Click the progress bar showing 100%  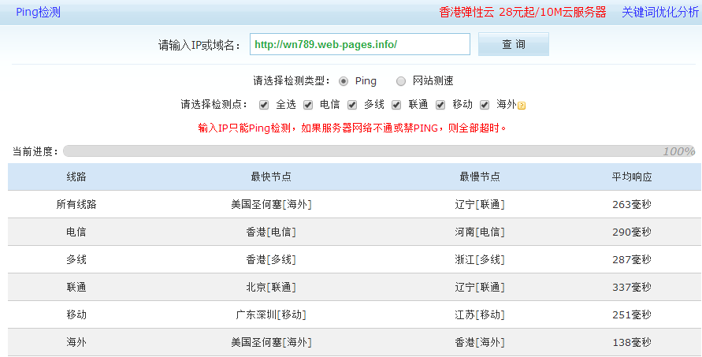(378, 151)
